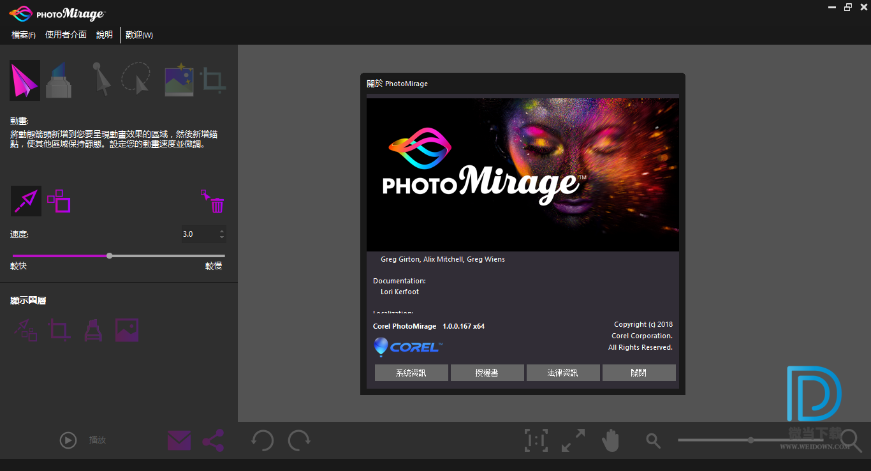Start playback with the Play button
This screenshot has width=871, height=471.
[x=68, y=440]
